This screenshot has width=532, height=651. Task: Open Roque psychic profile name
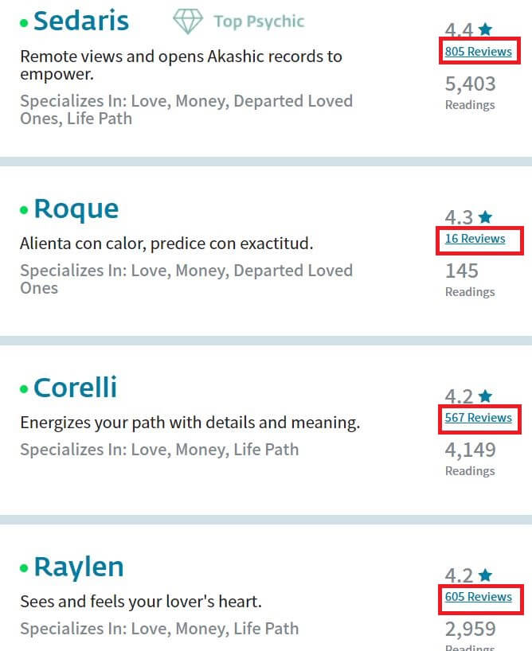pyautogui.click(x=76, y=209)
